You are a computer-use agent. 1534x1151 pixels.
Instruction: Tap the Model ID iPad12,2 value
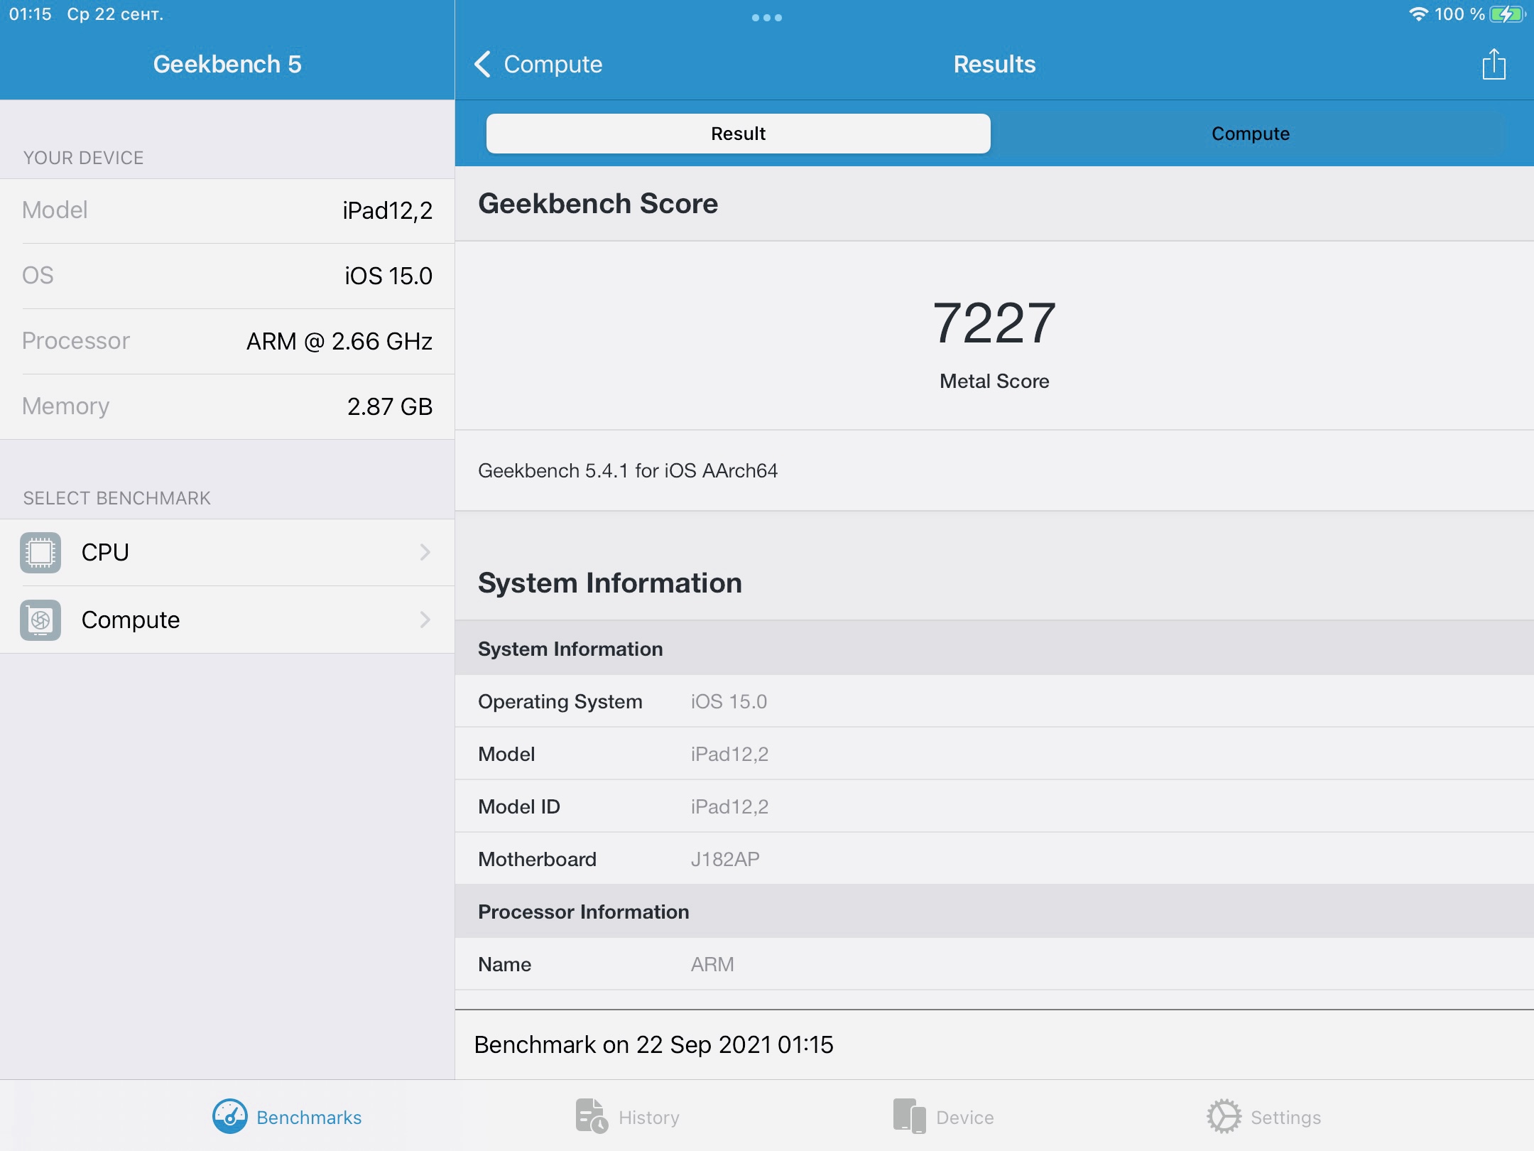point(729,806)
